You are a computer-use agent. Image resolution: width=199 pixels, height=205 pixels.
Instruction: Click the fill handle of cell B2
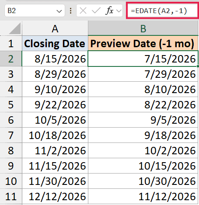pyautogui.click(x=198, y=66)
